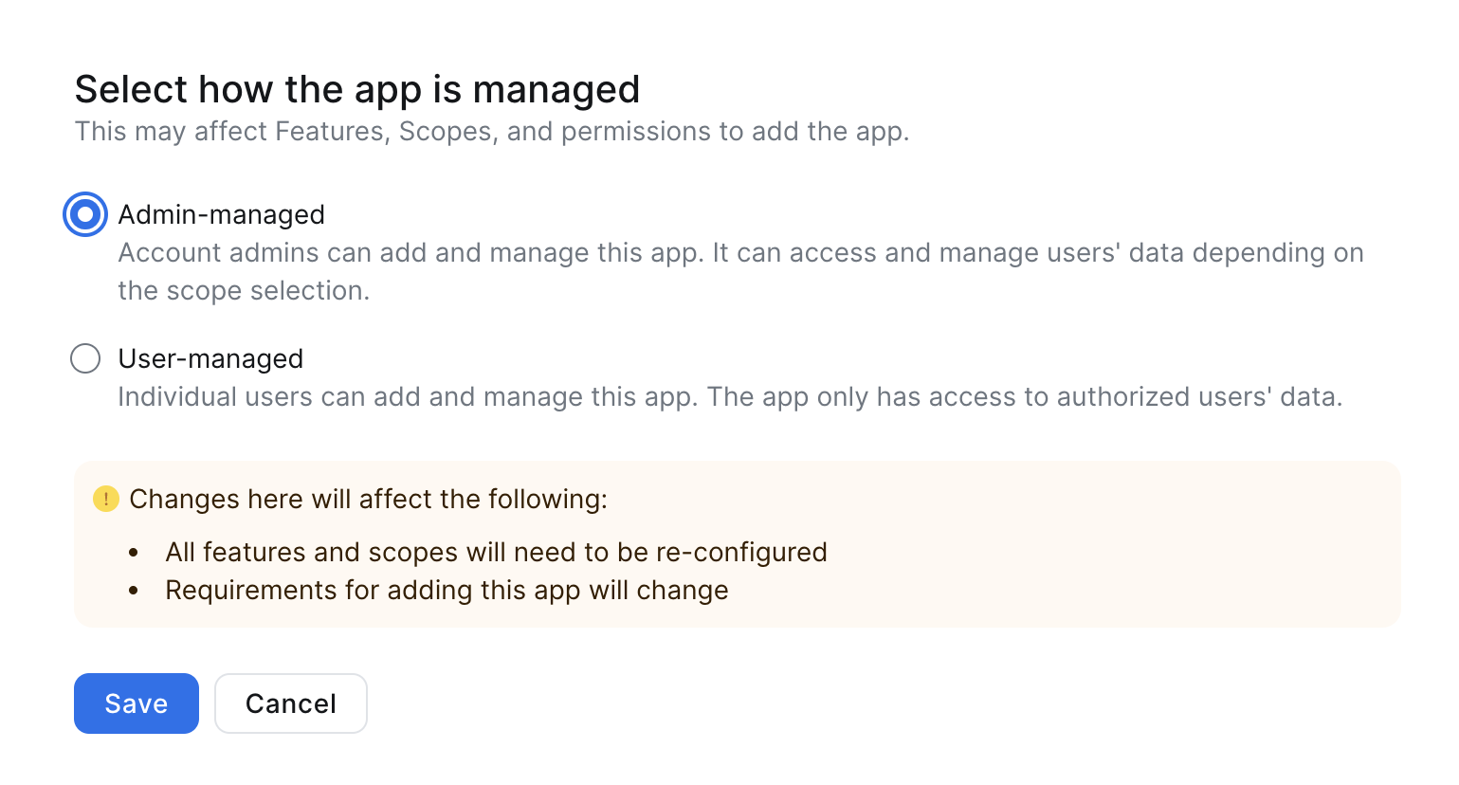This screenshot has width=1459, height=785.
Task: Click the bullet dot before 'Requirements'
Action: pos(134,590)
